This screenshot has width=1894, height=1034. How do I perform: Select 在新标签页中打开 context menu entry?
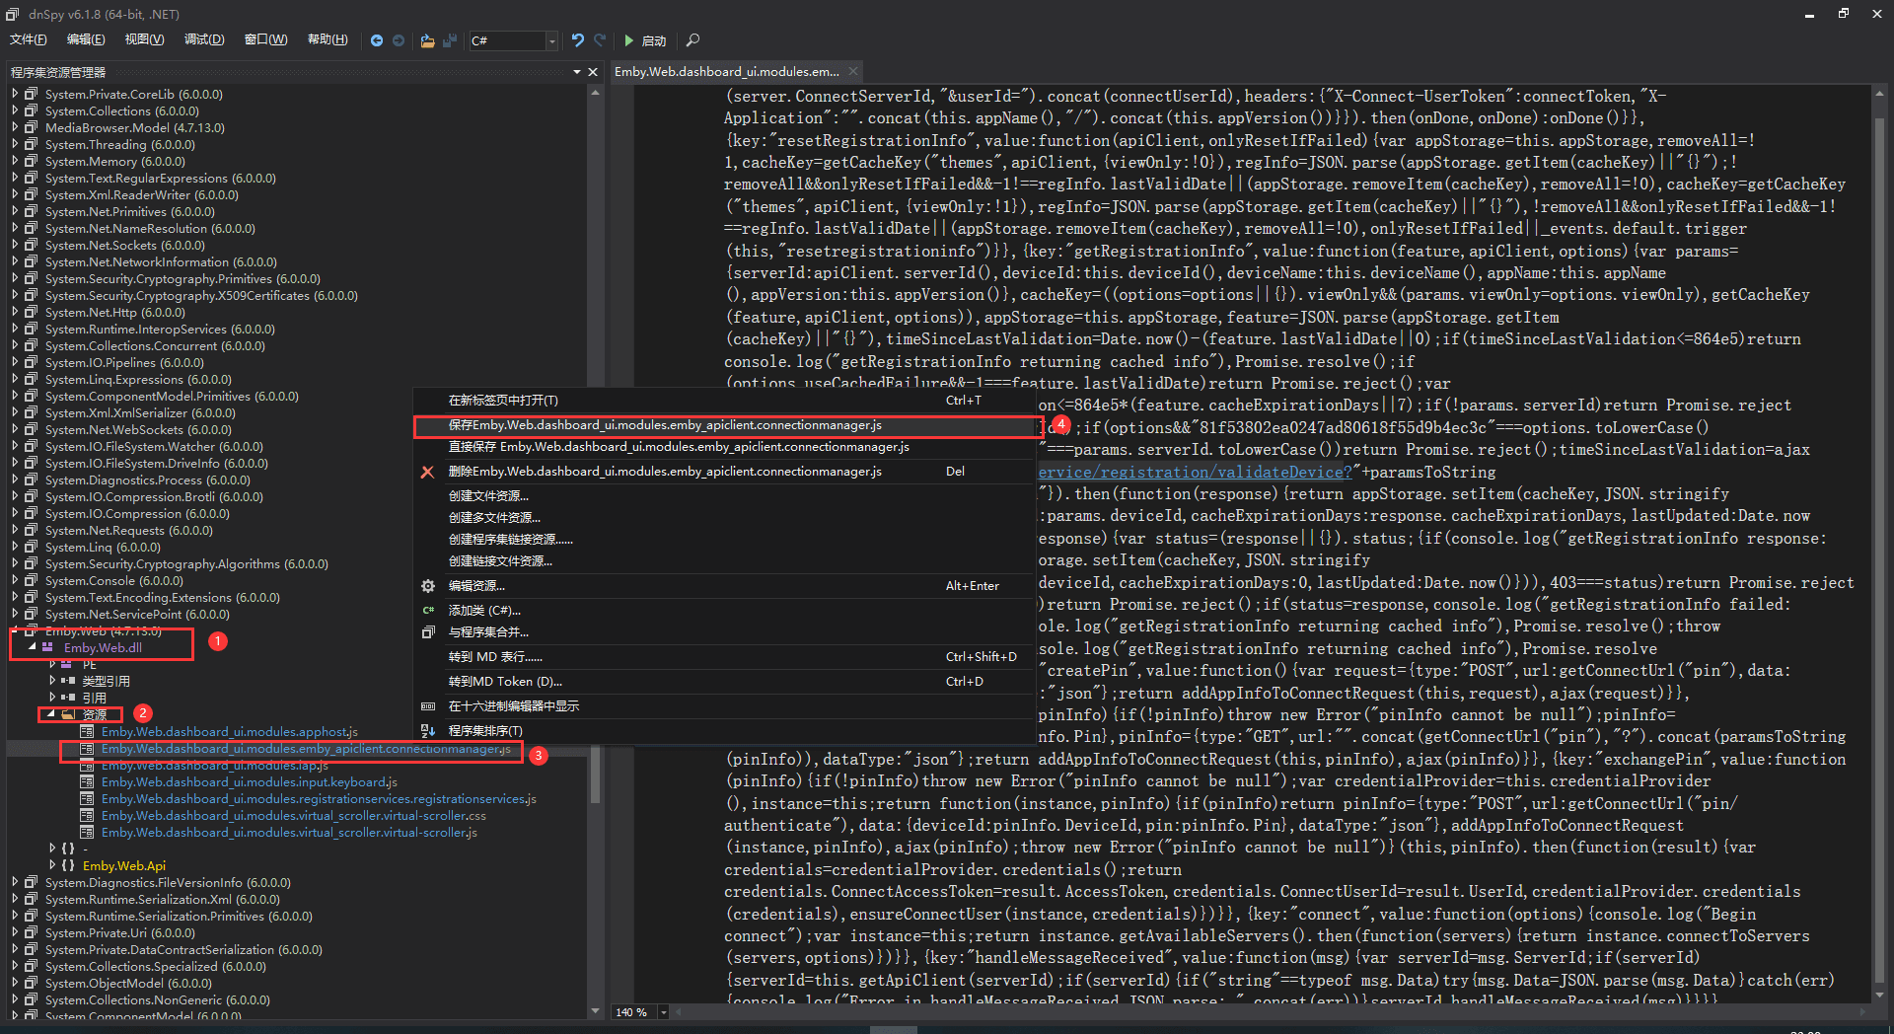coord(503,401)
